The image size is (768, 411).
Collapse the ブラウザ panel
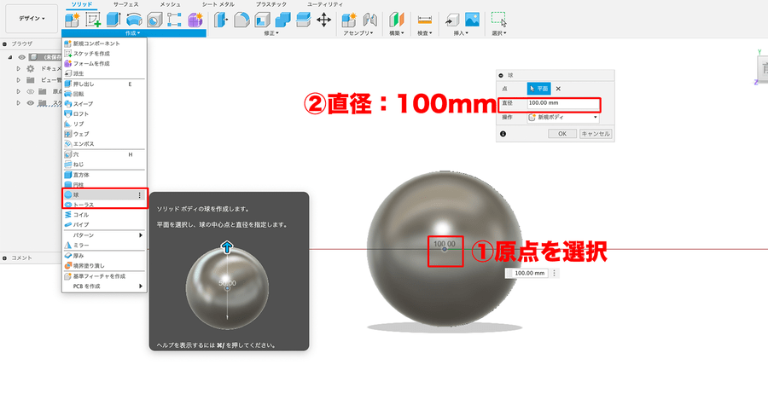point(4,44)
